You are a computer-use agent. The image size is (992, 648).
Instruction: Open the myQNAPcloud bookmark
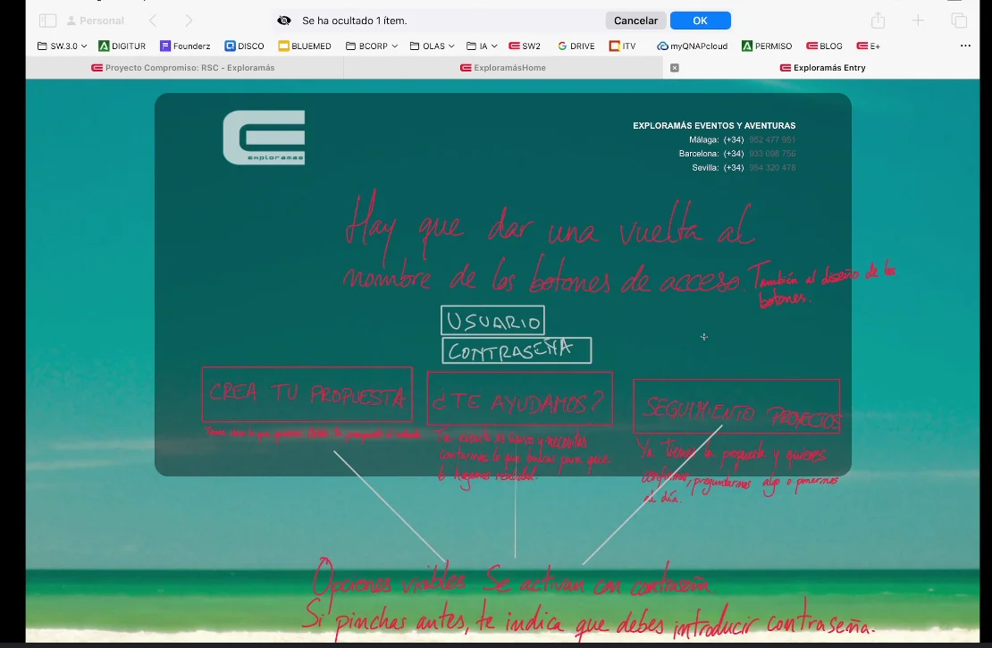pos(692,46)
